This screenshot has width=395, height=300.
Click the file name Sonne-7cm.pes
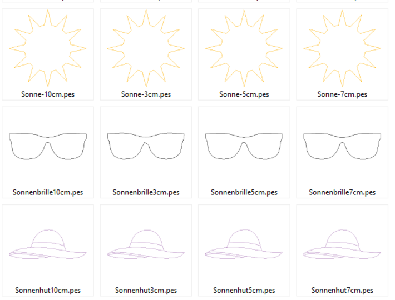[342, 94]
